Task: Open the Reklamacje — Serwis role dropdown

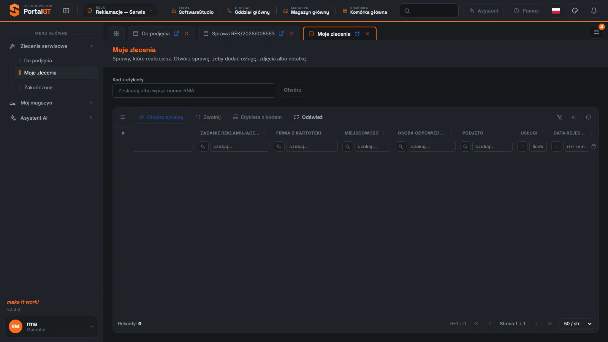Action: 120,11
